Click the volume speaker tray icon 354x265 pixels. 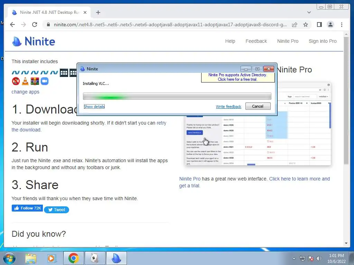tap(319, 258)
